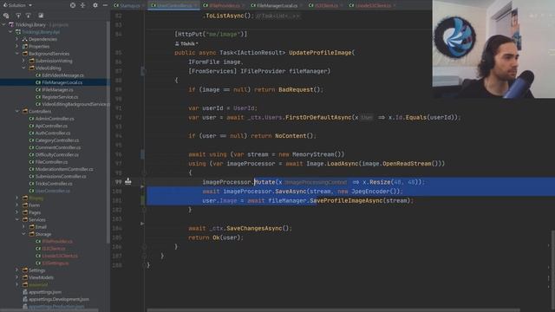Open appsettings.Development.json file
This screenshot has width=555, height=312.
coord(59,299)
